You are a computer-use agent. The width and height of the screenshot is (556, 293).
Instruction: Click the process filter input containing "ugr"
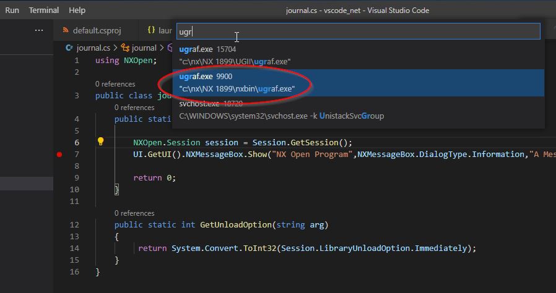point(358,32)
